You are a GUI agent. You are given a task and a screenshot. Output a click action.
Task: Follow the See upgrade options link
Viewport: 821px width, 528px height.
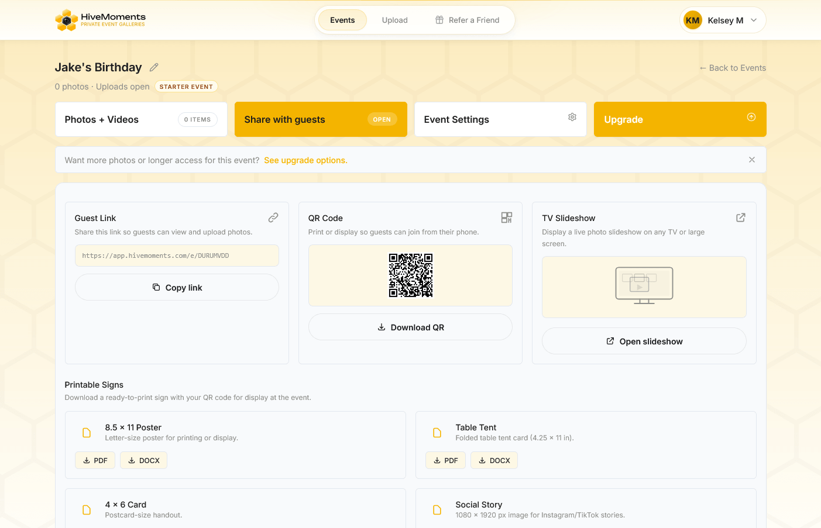point(305,160)
